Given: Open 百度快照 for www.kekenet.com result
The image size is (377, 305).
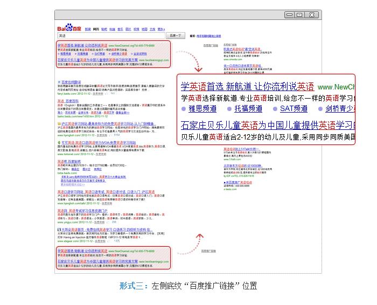Looking at the screenshot, I should 101,154.
